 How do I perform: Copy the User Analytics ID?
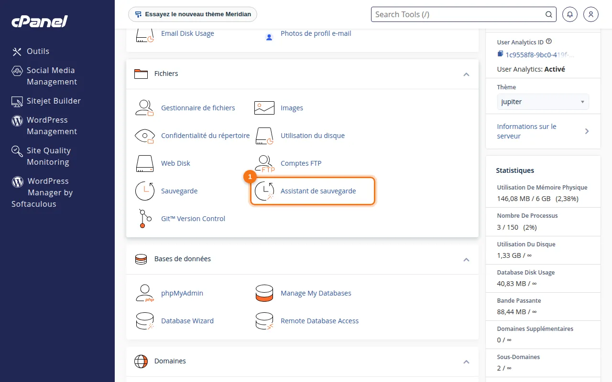(500, 54)
